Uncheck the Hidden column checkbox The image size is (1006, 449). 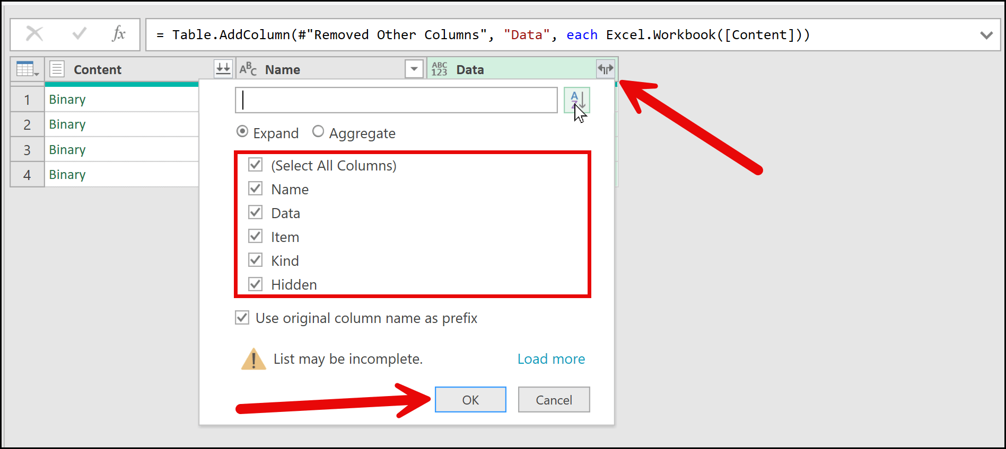pos(256,284)
